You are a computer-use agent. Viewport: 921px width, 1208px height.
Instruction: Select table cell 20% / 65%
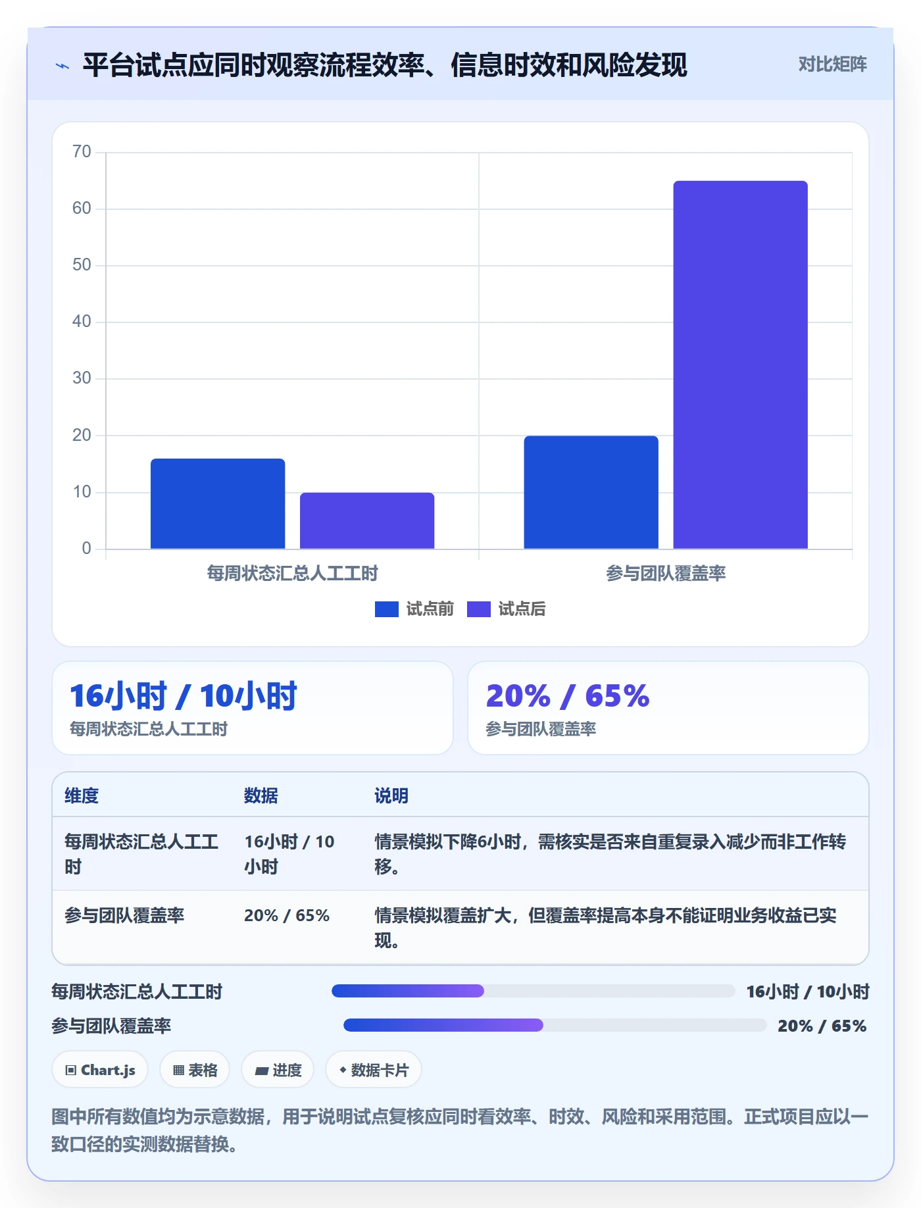(287, 915)
